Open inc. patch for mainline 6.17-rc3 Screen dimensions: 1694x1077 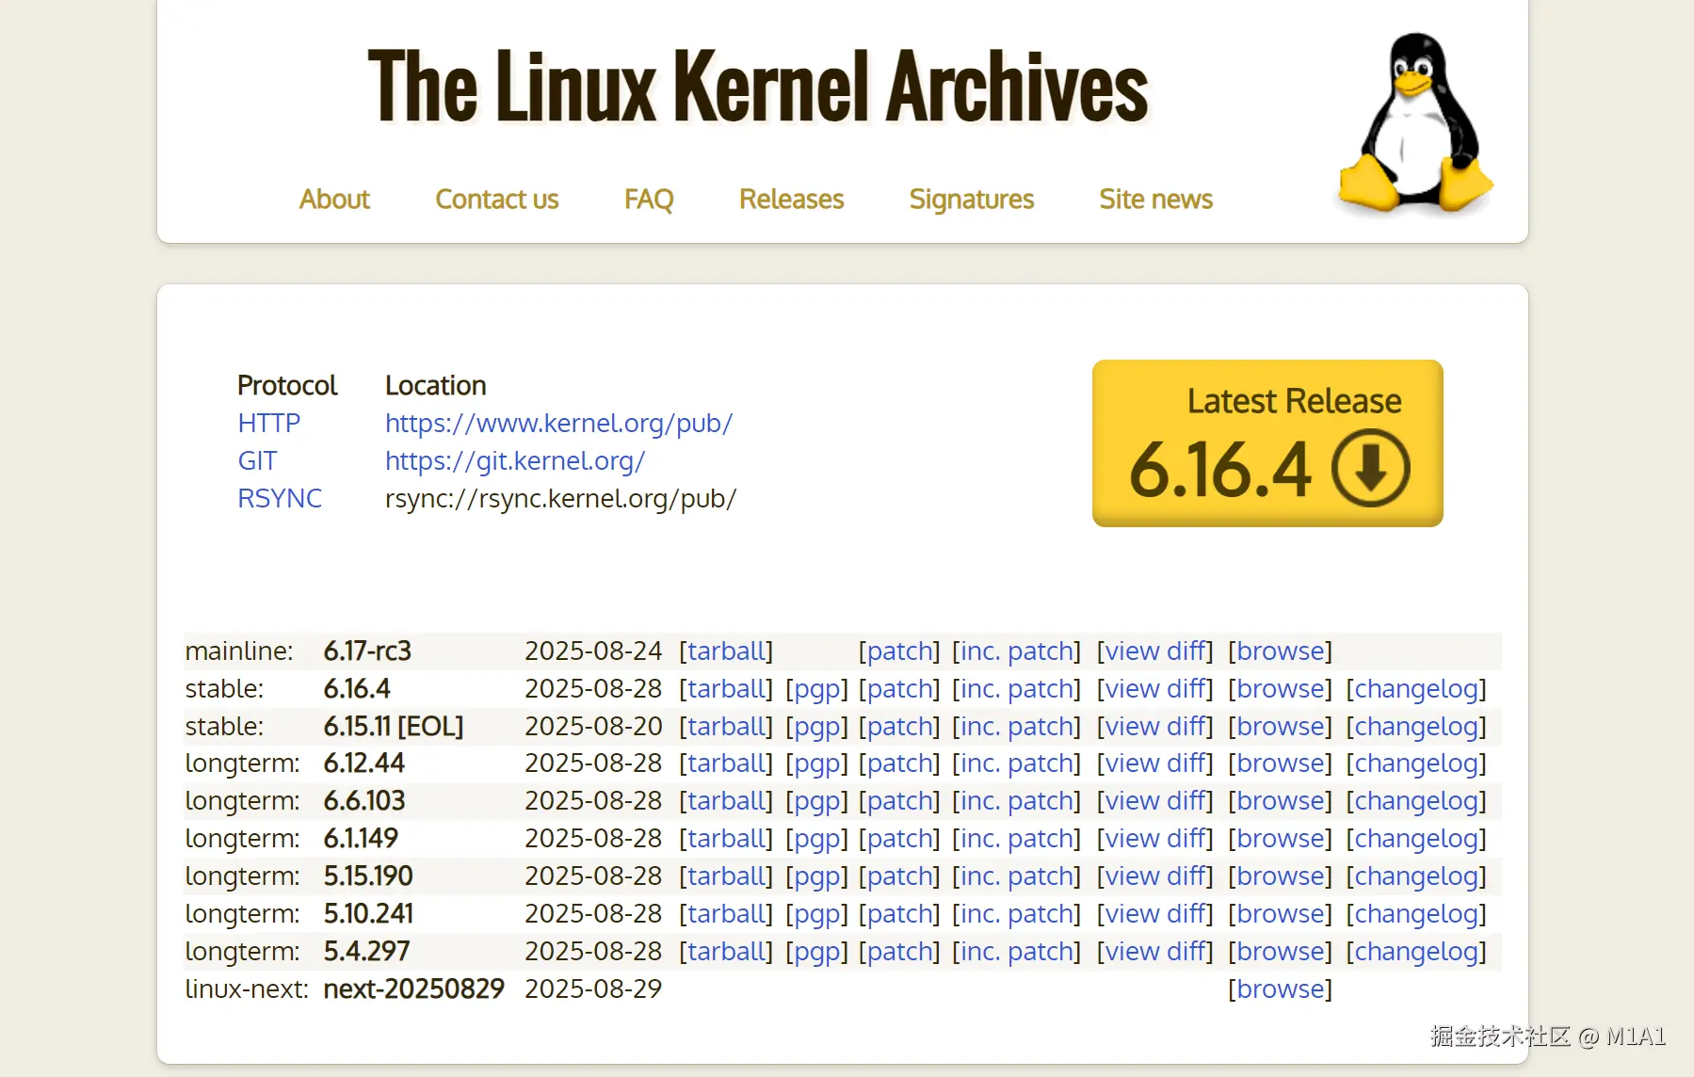pyautogui.click(x=1017, y=651)
